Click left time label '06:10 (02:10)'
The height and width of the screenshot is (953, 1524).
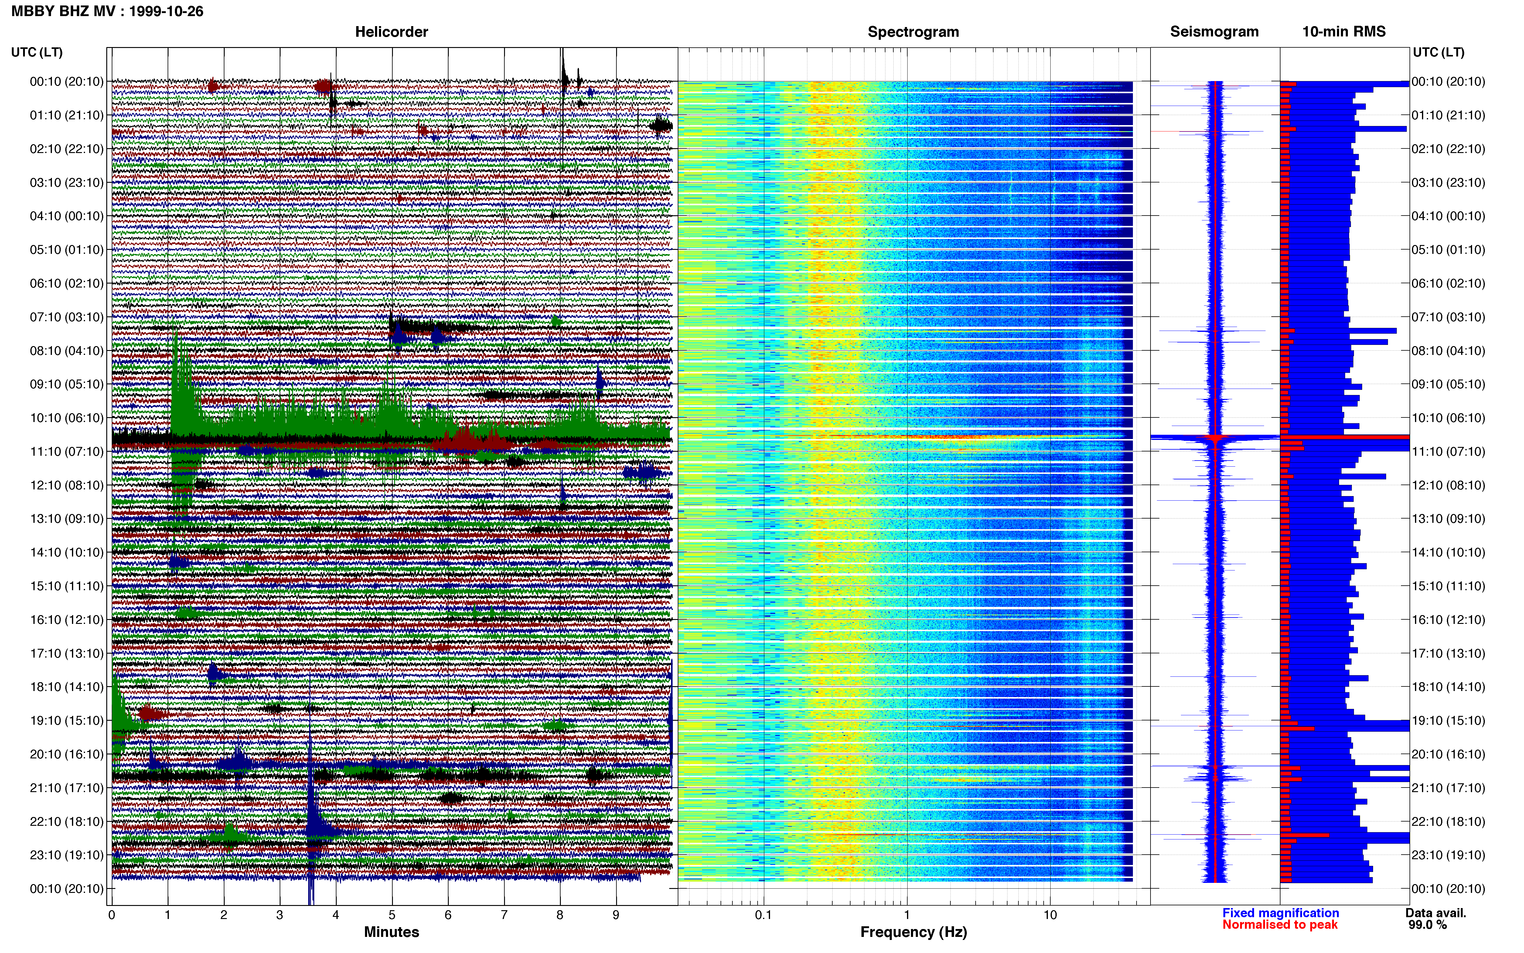pyautogui.click(x=67, y=283)
